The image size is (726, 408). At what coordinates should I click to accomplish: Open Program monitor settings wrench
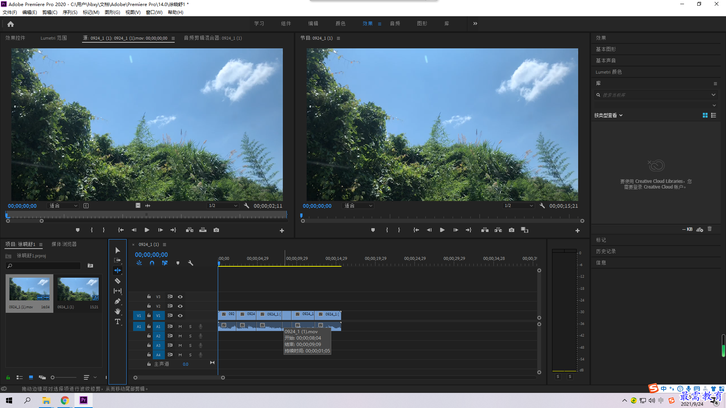pos(542,206)
